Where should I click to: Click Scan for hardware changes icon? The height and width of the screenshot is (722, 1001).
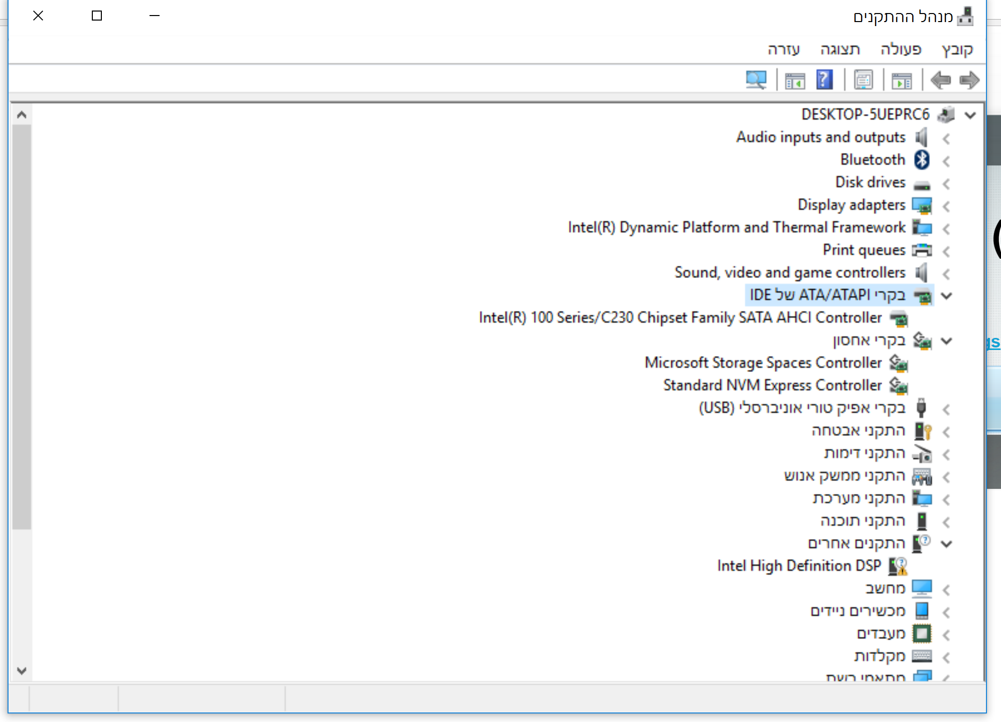pos(756,80)
